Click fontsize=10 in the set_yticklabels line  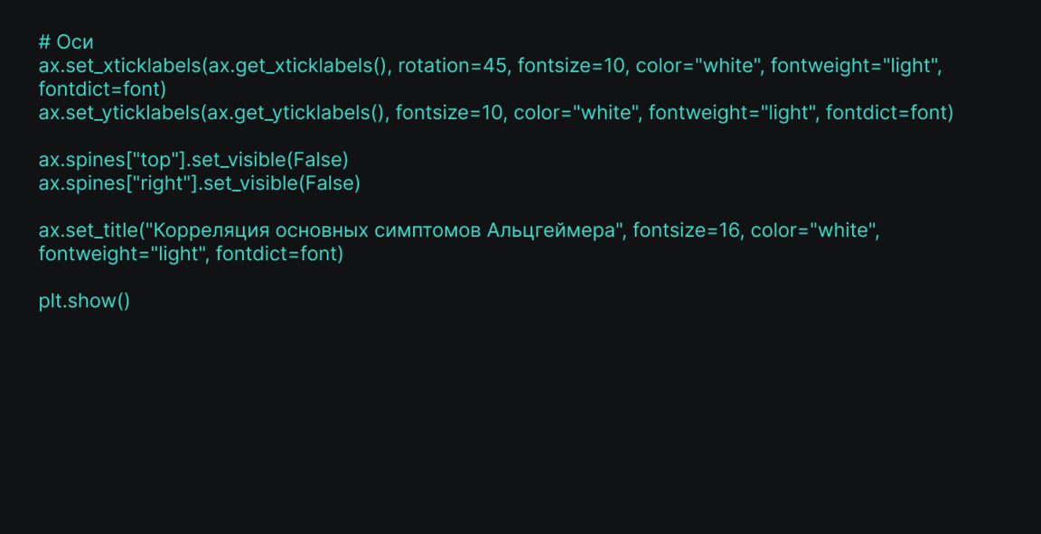click(449, 113)
